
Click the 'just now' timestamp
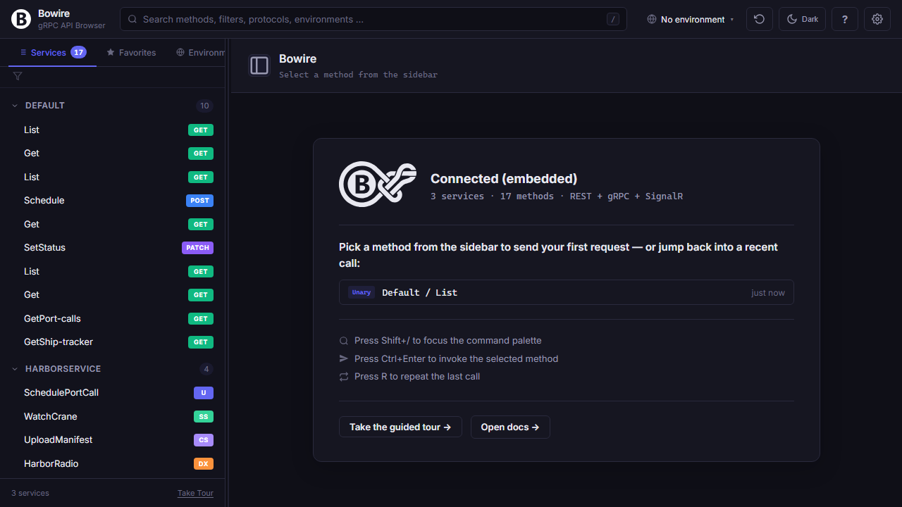(768, 293)
